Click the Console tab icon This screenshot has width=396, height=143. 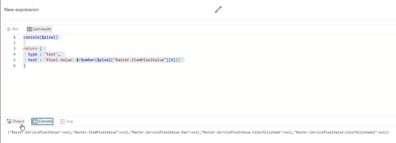click(x=35, y=121)
